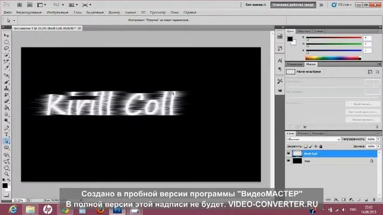The image size is (383, 215).
Task: Open the layer fill slider arrow
Action: pyautogui.click(x=378, y=146)
